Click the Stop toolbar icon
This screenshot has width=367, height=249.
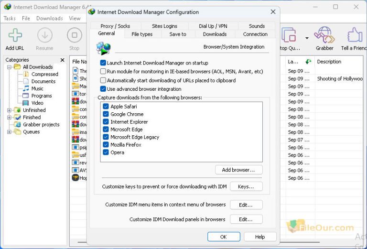click(74, 35)
